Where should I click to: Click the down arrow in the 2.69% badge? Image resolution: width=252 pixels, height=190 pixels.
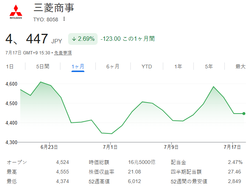click(74, 39)
